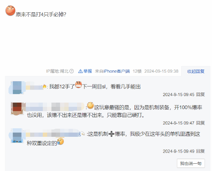Click the 我也说一句 button
212x171 pixels.
[191, 163]
